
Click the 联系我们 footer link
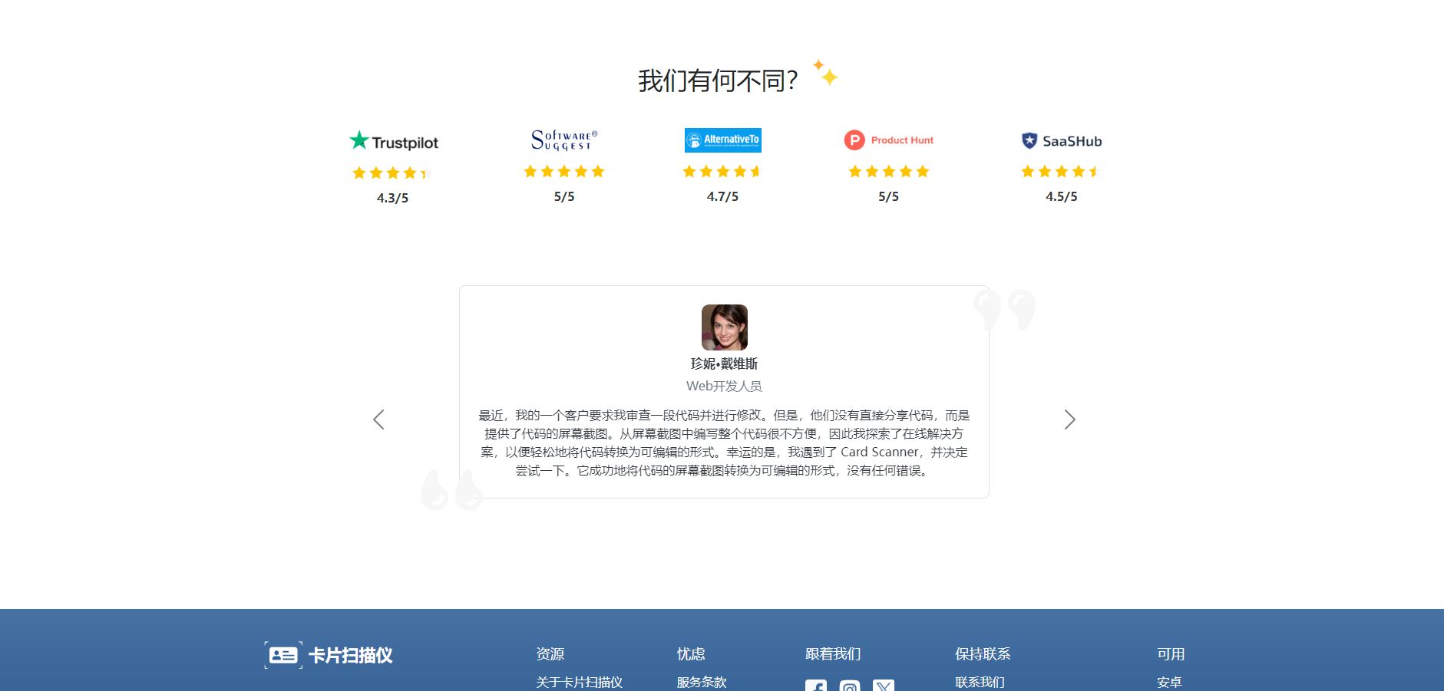pos(980,682)
